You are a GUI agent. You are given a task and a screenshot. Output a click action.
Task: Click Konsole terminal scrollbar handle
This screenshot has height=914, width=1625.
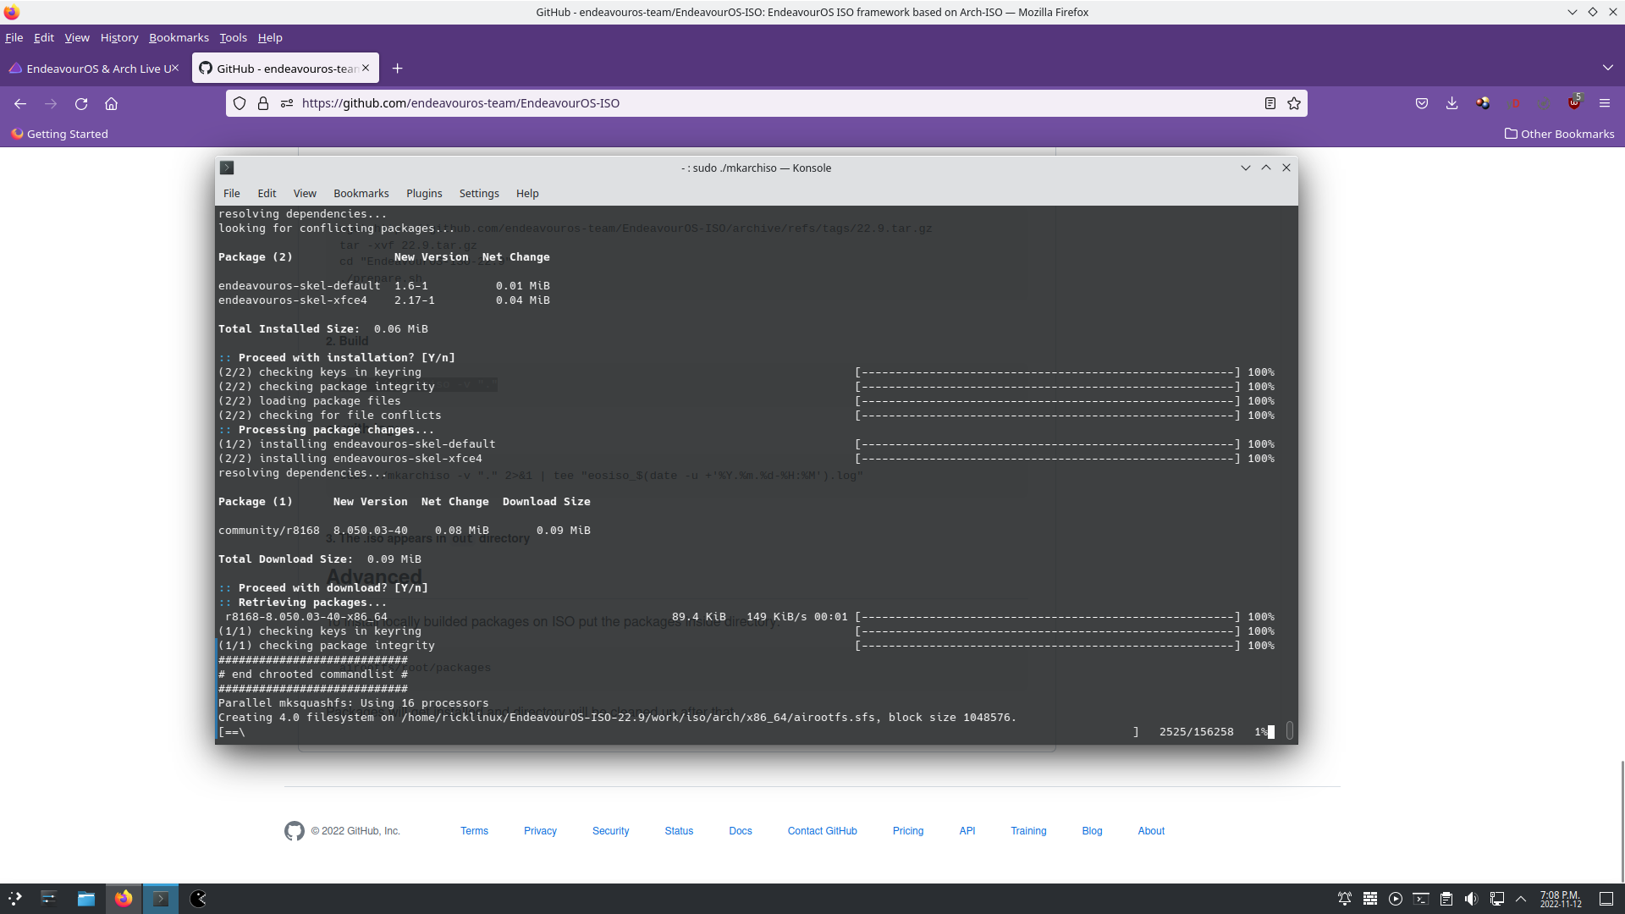tap(1290, 730)
